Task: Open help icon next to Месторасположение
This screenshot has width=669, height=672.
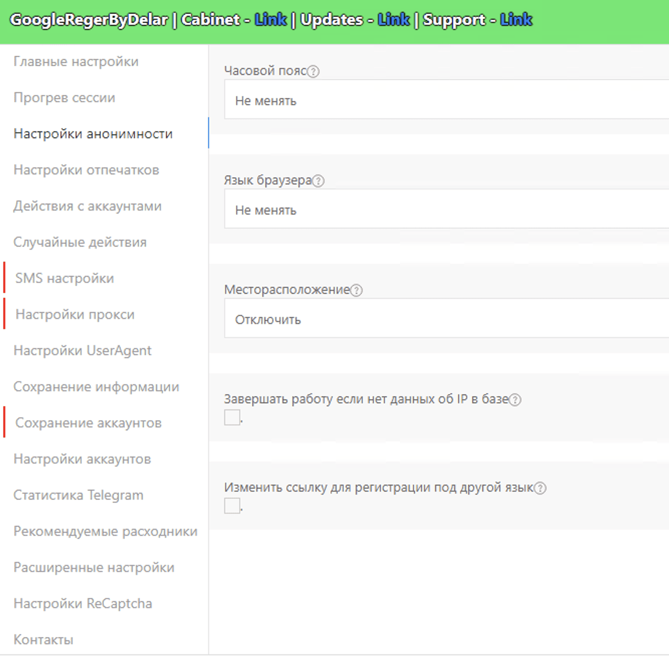Action: pos(356,290)
